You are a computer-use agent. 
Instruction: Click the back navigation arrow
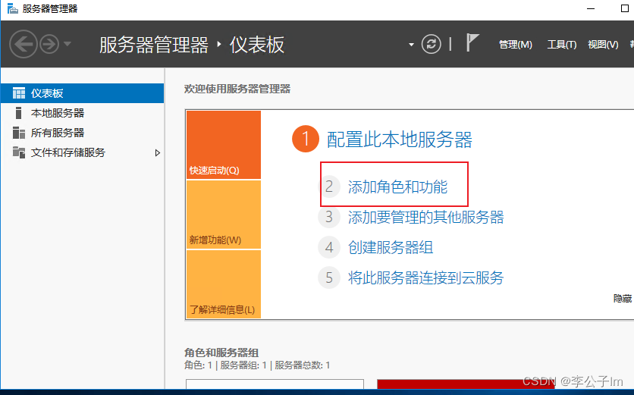(x=23, y=44)
